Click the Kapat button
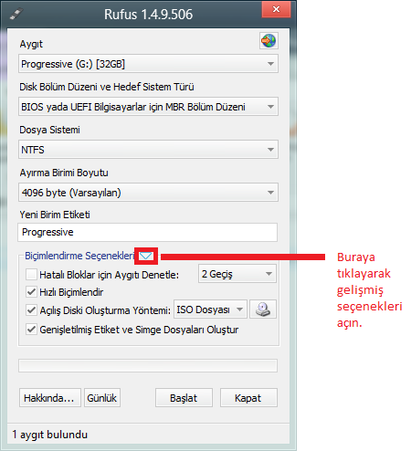The height and width of the screenshot is (451, 411). 248,398
